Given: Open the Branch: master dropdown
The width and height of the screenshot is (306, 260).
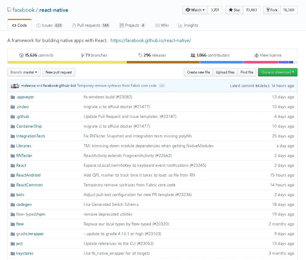Looking at the screenshot, I should point(24,72).
